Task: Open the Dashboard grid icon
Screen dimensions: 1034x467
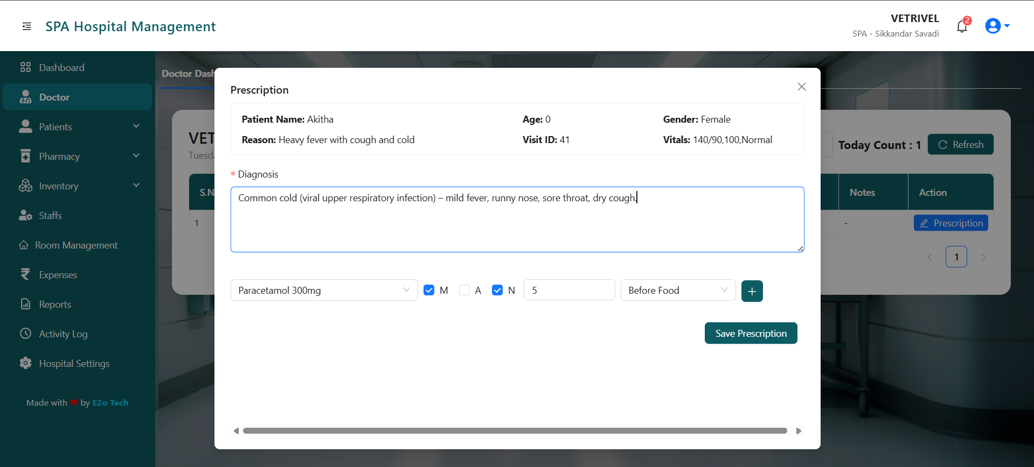Action: click(x=25, y=67)
